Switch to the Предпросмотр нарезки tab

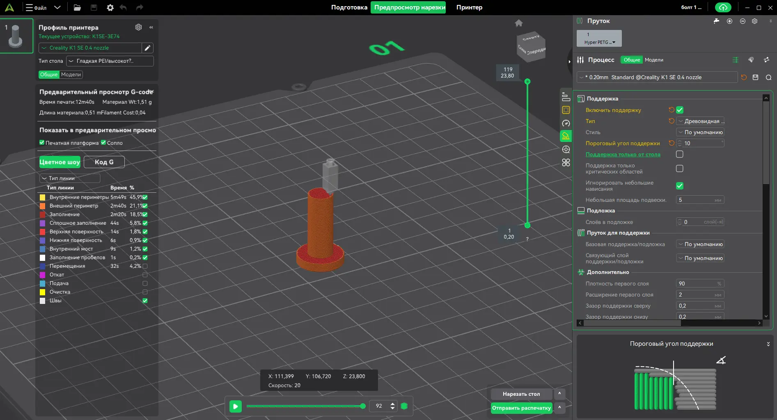[409, 7]
